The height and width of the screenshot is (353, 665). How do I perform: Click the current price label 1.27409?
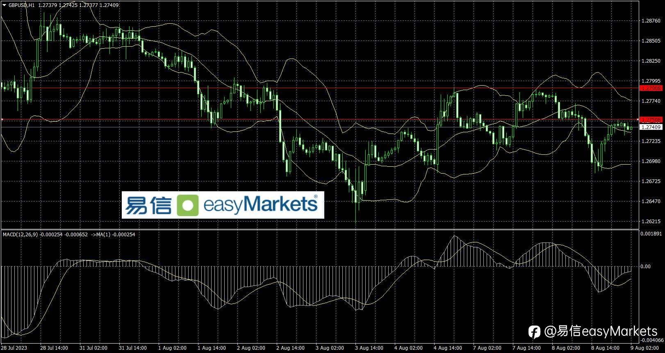coord(651,127)
